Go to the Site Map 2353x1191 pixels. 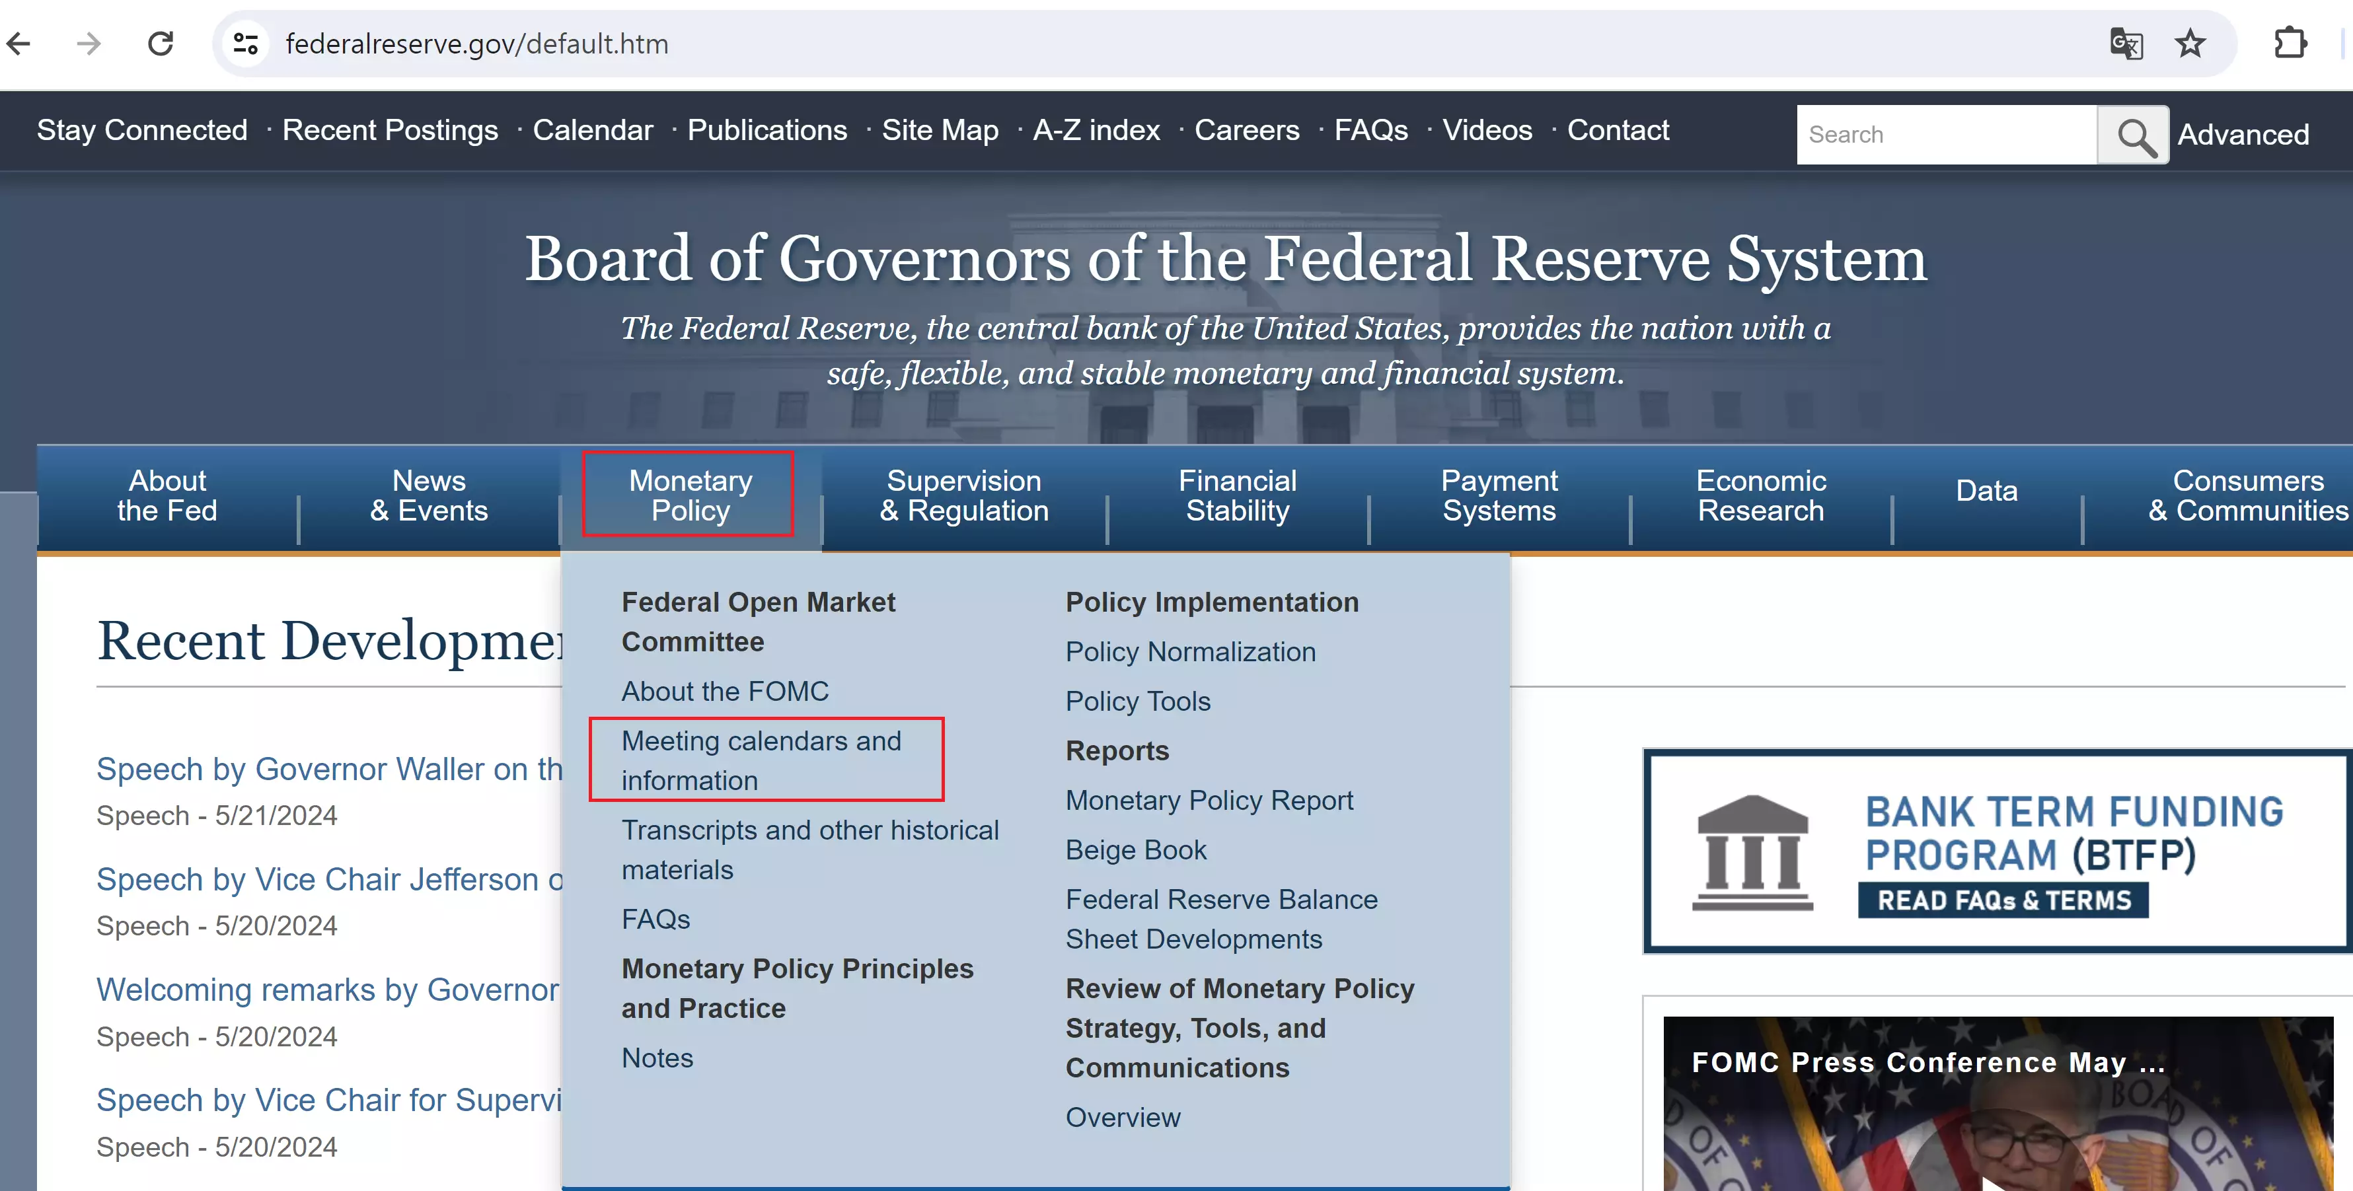click(x=940, y=129)
